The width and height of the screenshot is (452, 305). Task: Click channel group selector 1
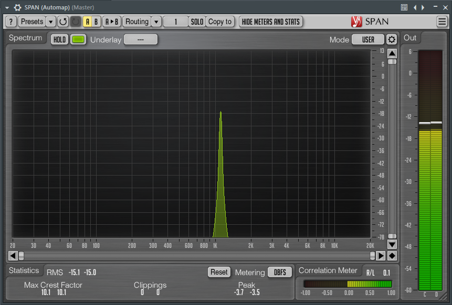point(175,21)
